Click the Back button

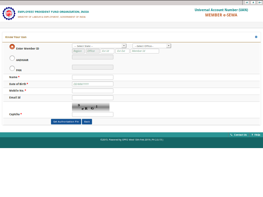pos(87,121)
